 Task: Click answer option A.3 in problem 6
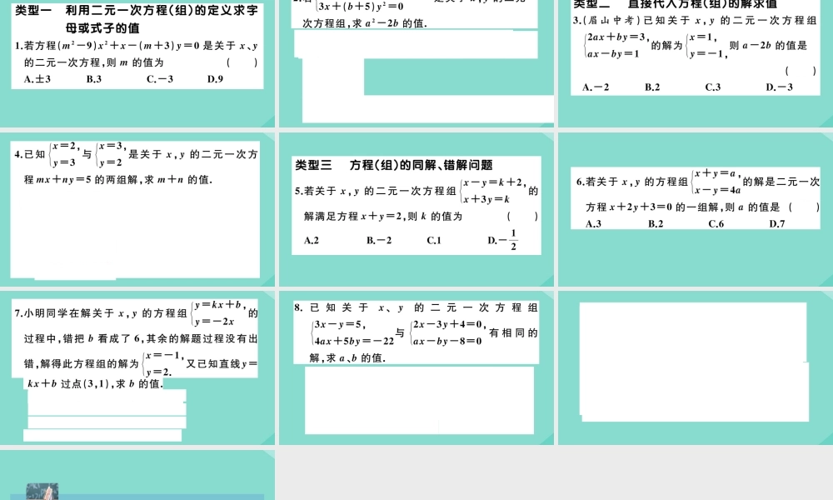point(593,223)
